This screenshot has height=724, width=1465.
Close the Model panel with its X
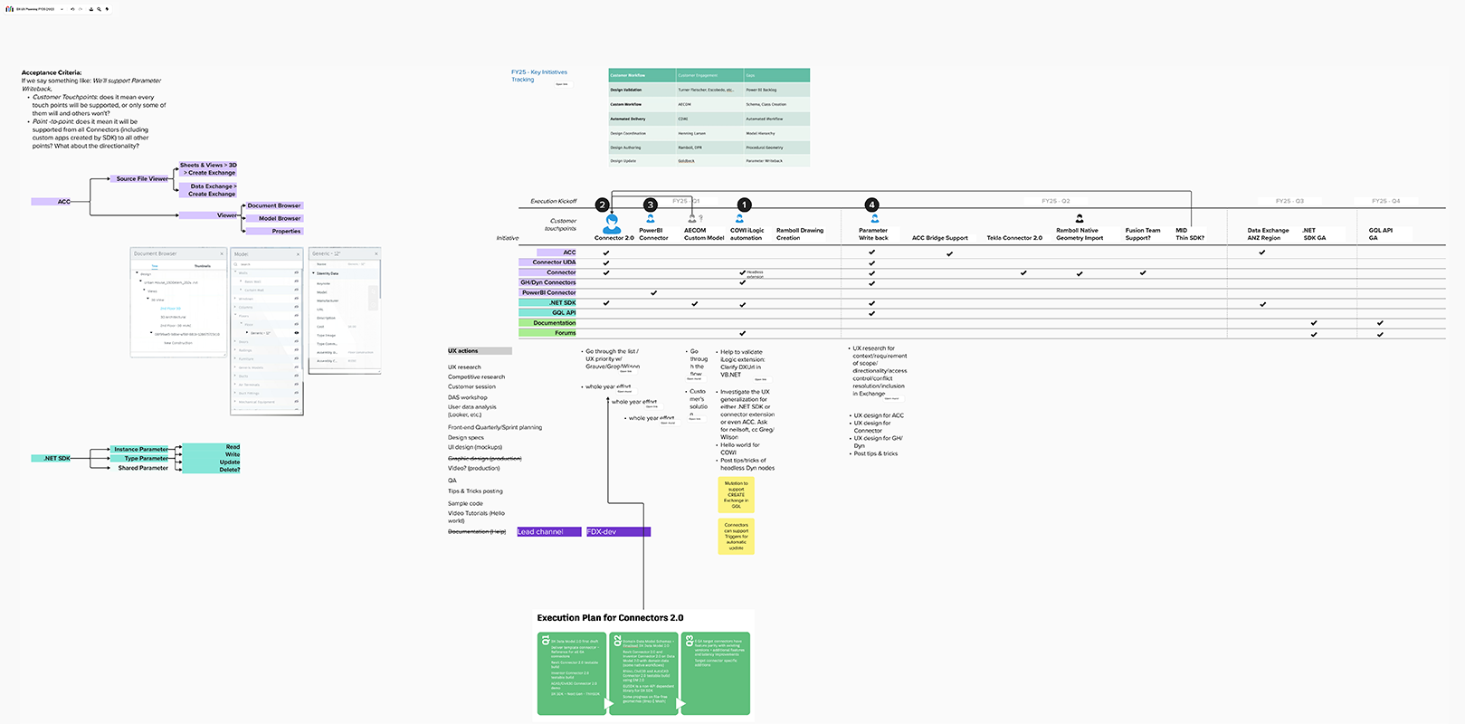tap(299, 254)
